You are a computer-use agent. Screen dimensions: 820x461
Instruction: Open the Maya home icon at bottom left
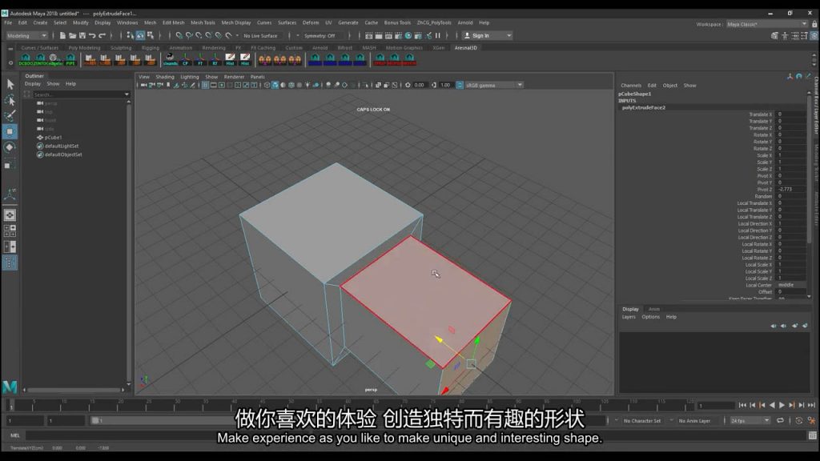point(10,387)
